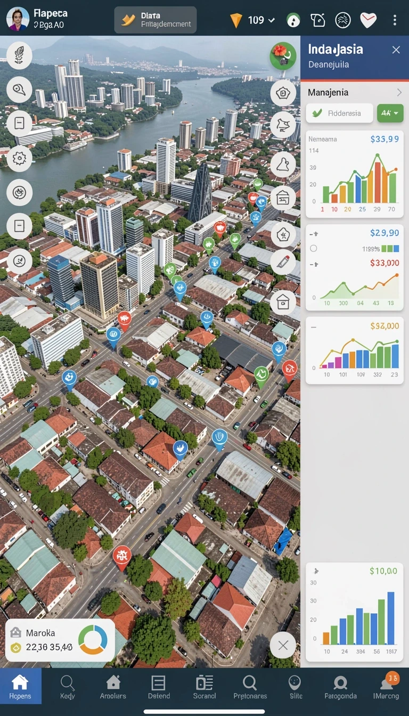Open the Kedy search tab
This screenshot has height=716, width=409.
[68, 686]
